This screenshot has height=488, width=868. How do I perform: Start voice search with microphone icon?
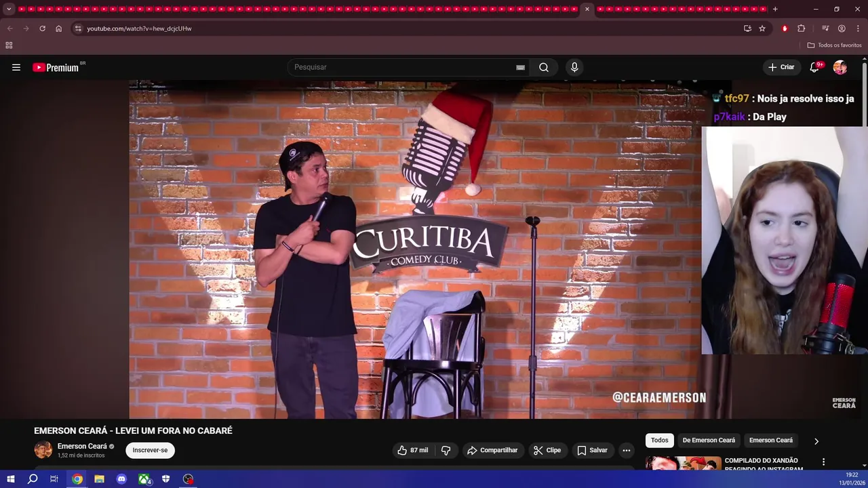click(574, 67)
